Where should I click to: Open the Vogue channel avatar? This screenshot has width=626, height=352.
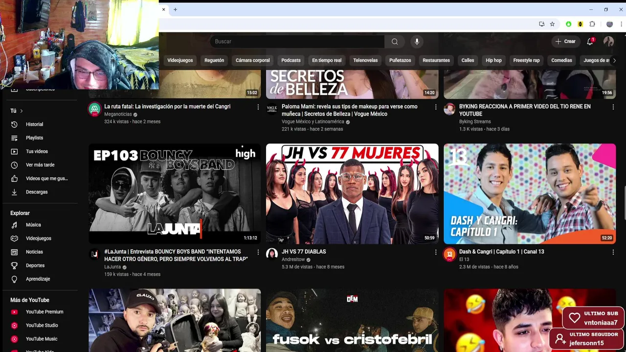tap(272, 109)
